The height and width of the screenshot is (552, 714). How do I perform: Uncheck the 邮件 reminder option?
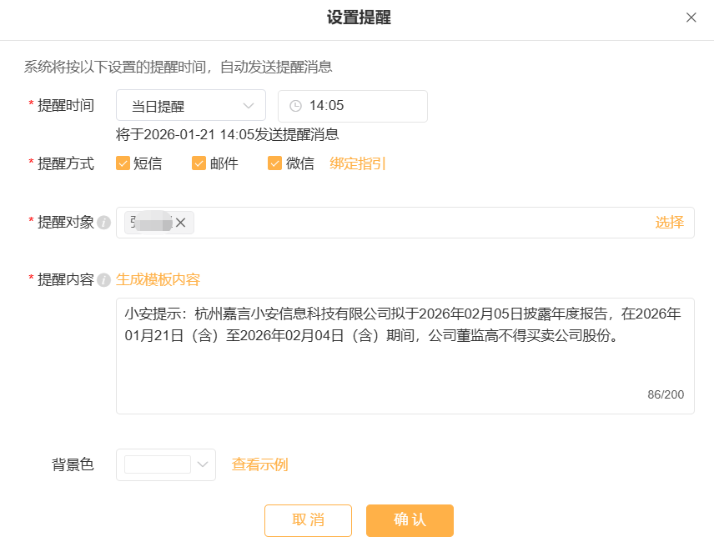(199, 163)
